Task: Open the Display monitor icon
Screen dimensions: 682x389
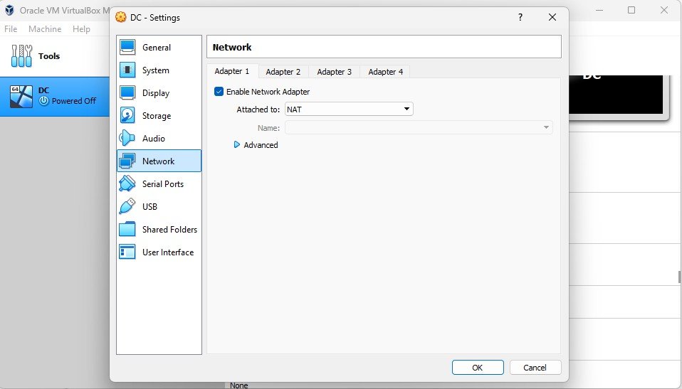Action: tap(127, 92)
